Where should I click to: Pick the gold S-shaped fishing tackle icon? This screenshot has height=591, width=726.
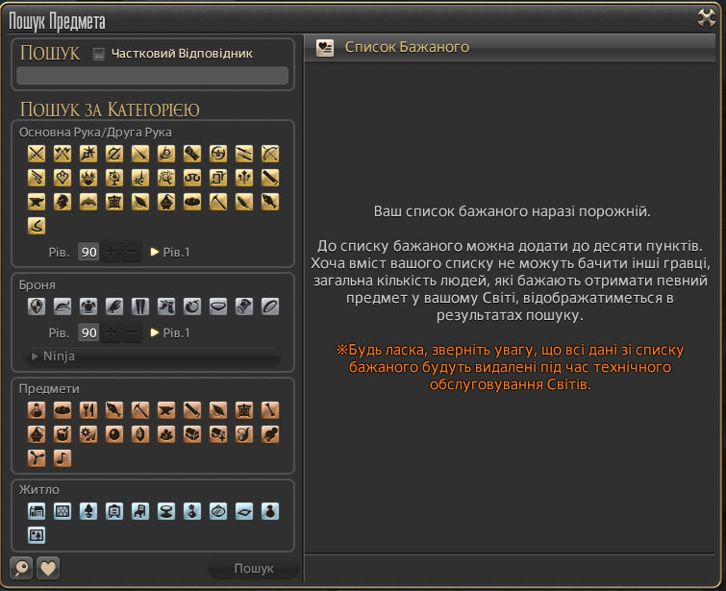point(37,226)
